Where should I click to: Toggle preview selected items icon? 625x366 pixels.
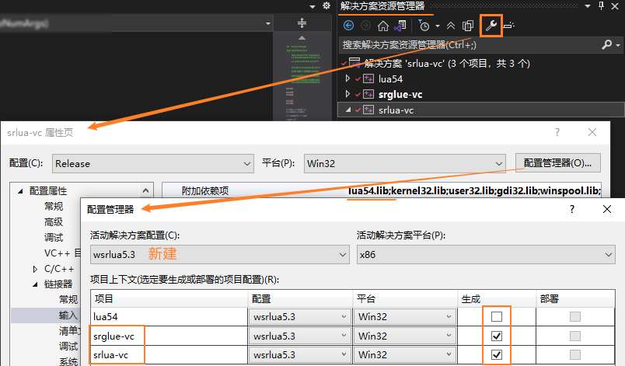(509, 26)
